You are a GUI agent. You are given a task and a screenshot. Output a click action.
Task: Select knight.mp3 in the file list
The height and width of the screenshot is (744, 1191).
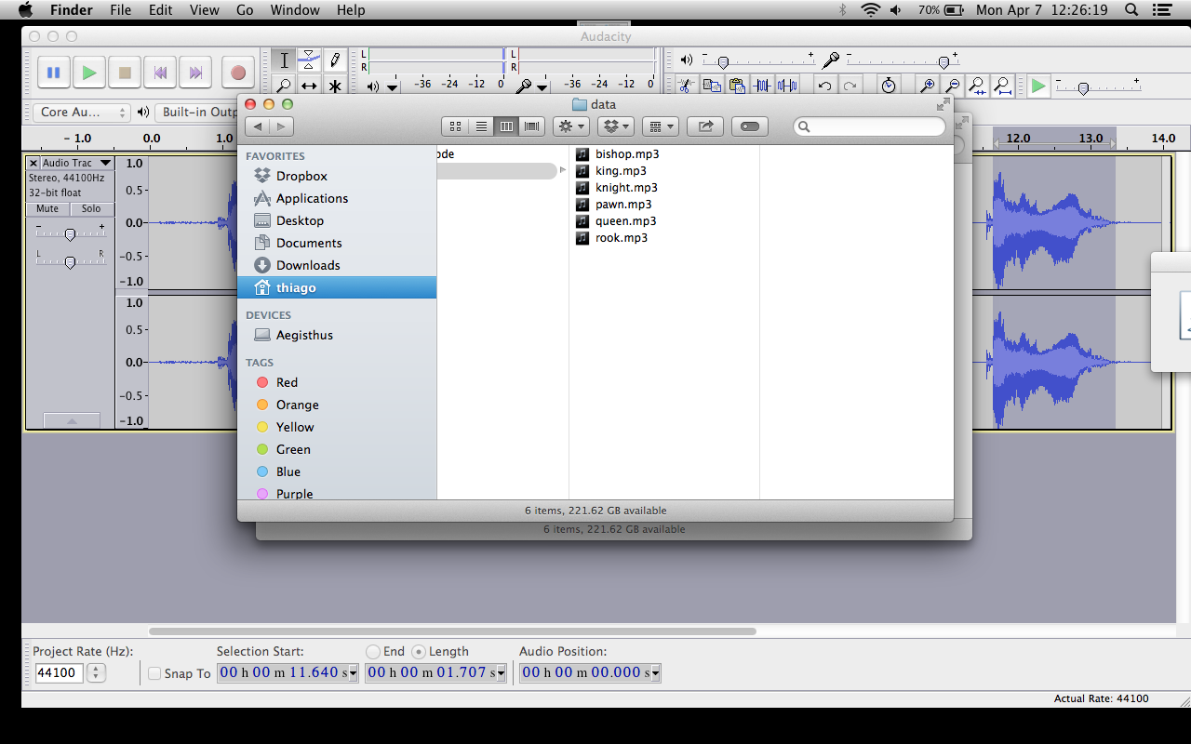(626, 187)
